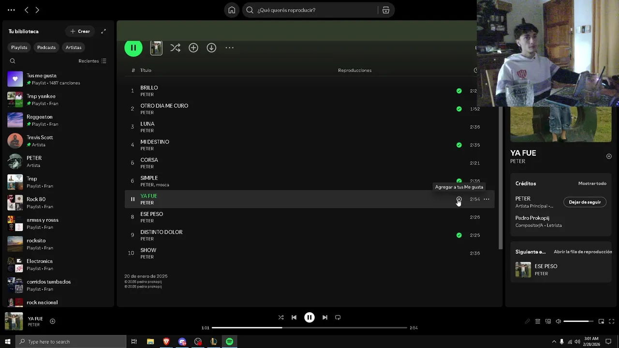Open PETER artist in library
This screenshot has height=348, width=619.
point(58,161)
